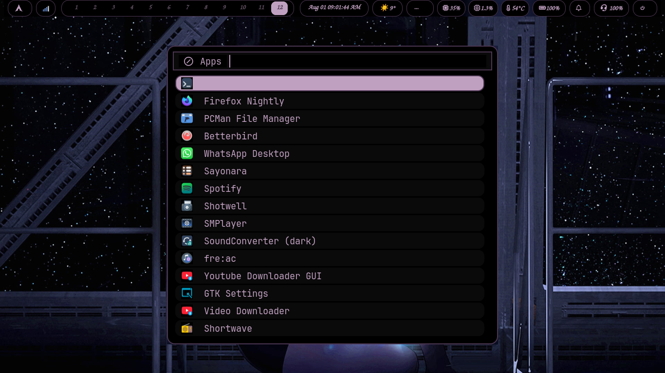Select the GTK Settings entry
The image size is (665, 373).
(330, 293)
